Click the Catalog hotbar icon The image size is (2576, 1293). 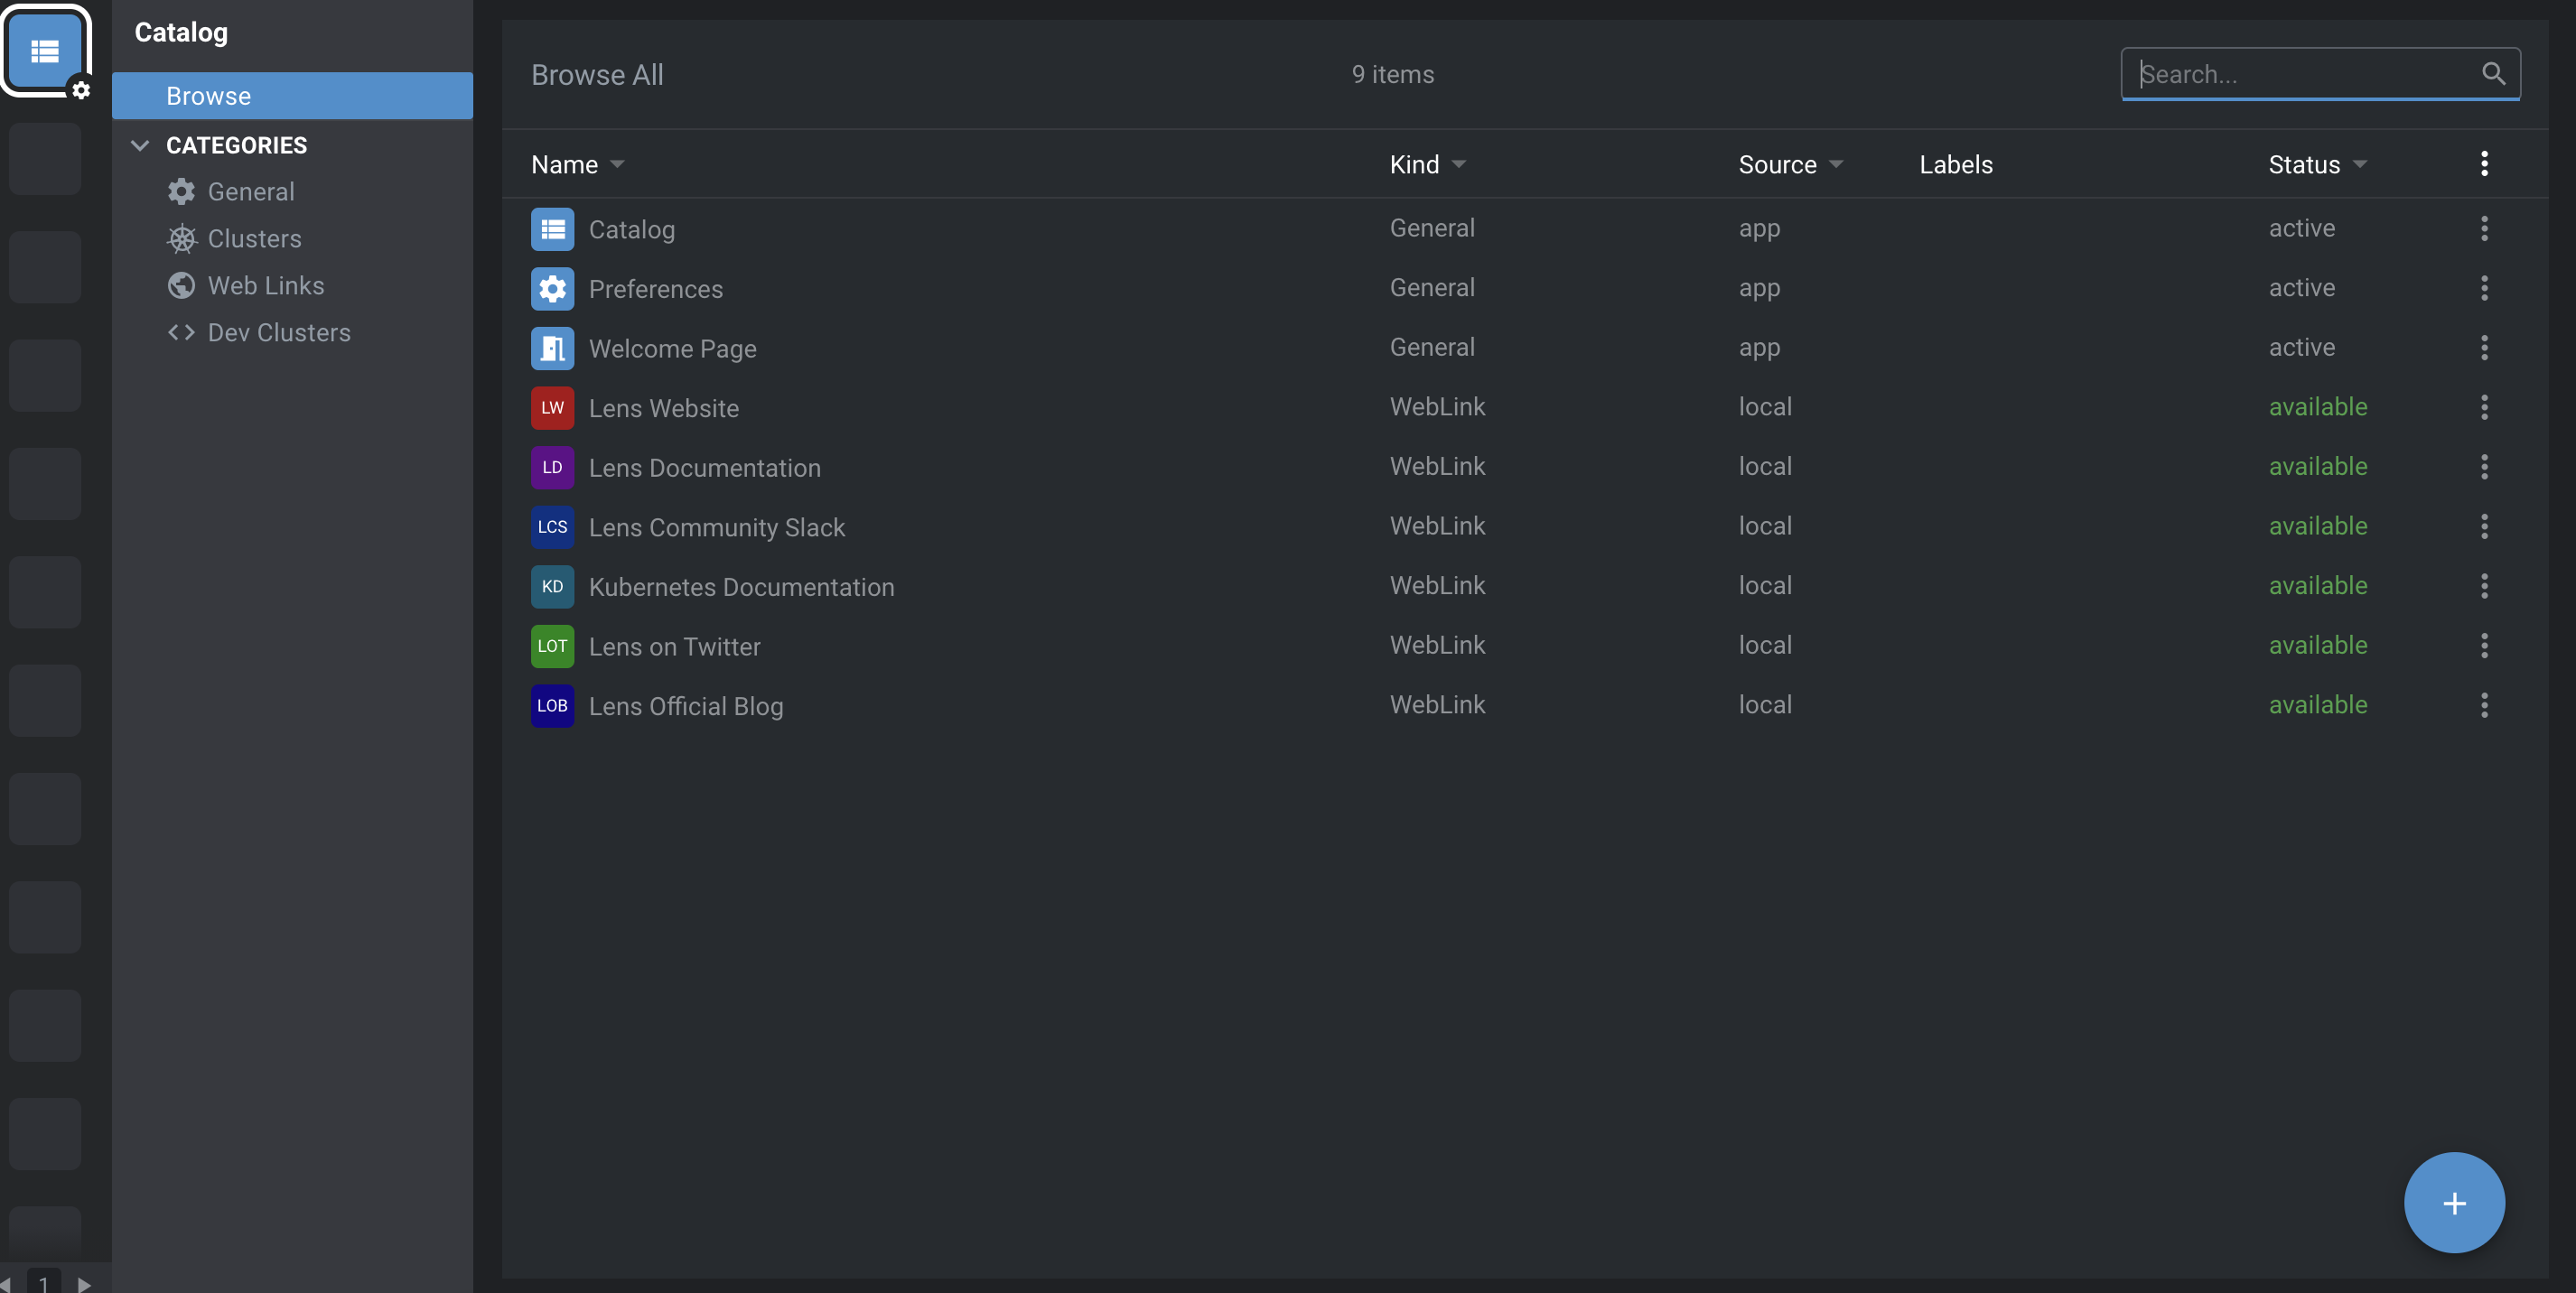(x=45, y=50)
